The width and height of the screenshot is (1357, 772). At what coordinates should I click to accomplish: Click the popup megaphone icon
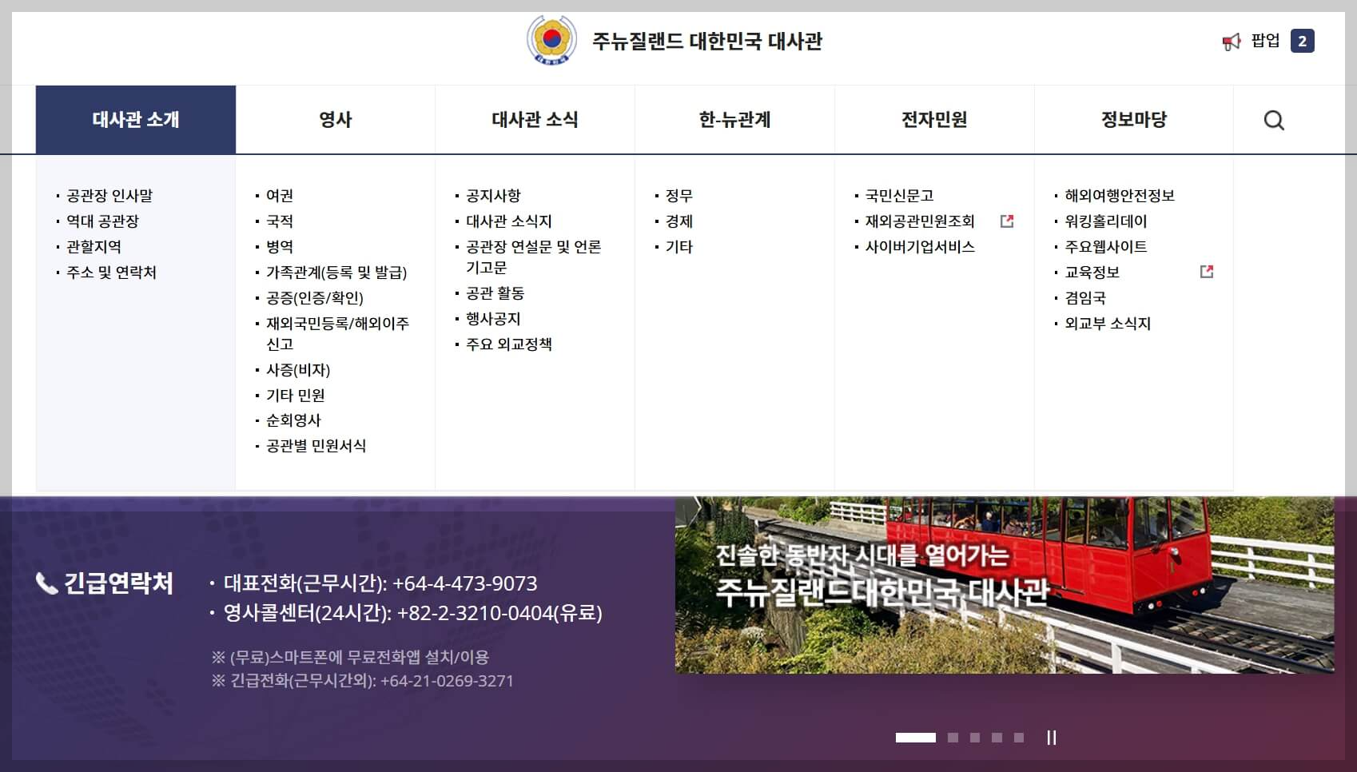pos(1232,41)
